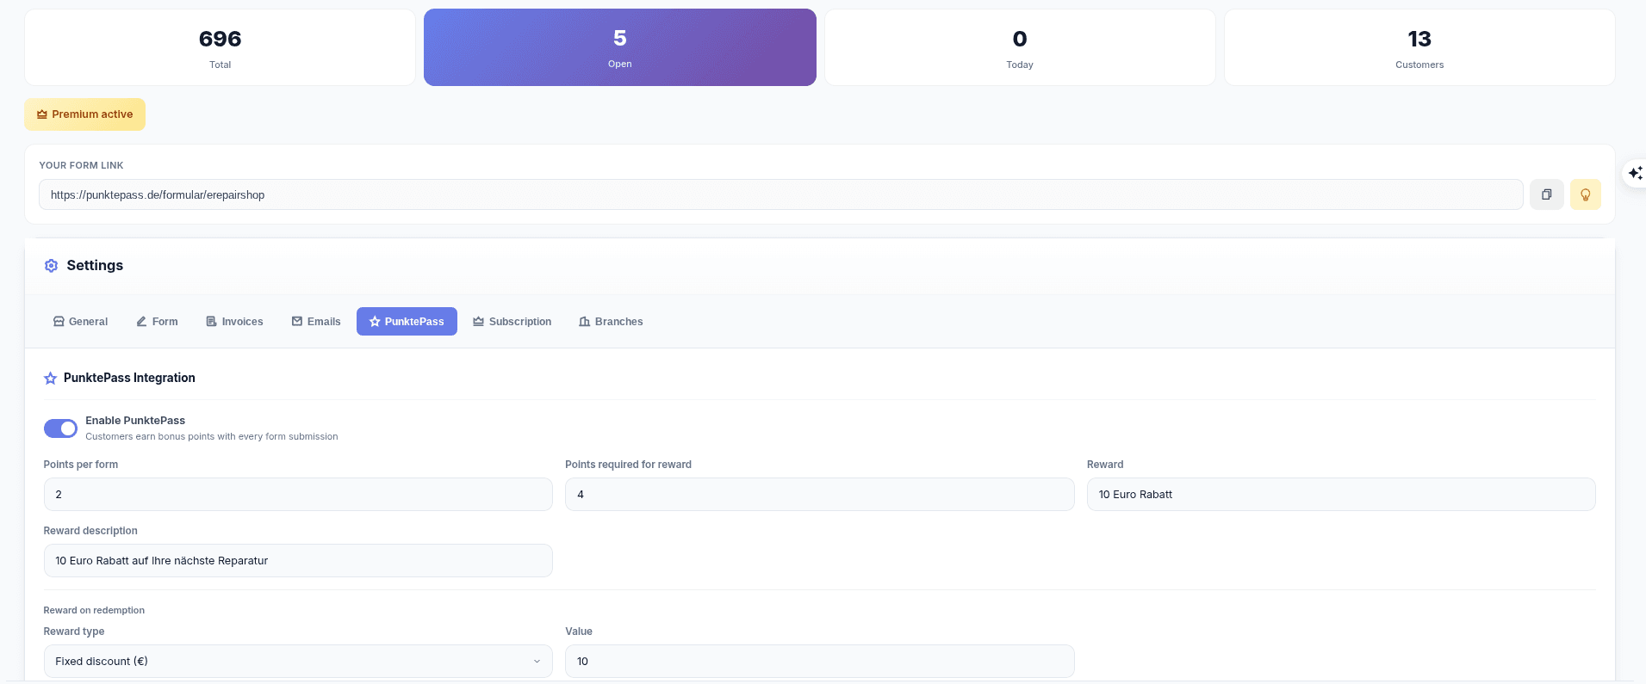This screenshot has width=1646, height=684.
Task: Open the Invoices settings tab
Action: 234,322
